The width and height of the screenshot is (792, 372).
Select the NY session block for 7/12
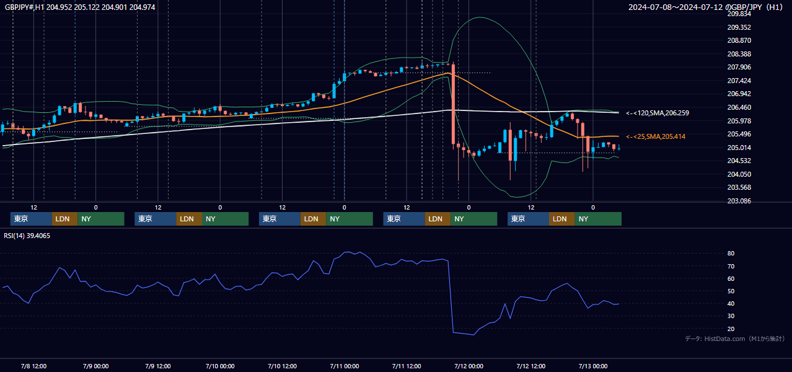click(x=598, y=219)
